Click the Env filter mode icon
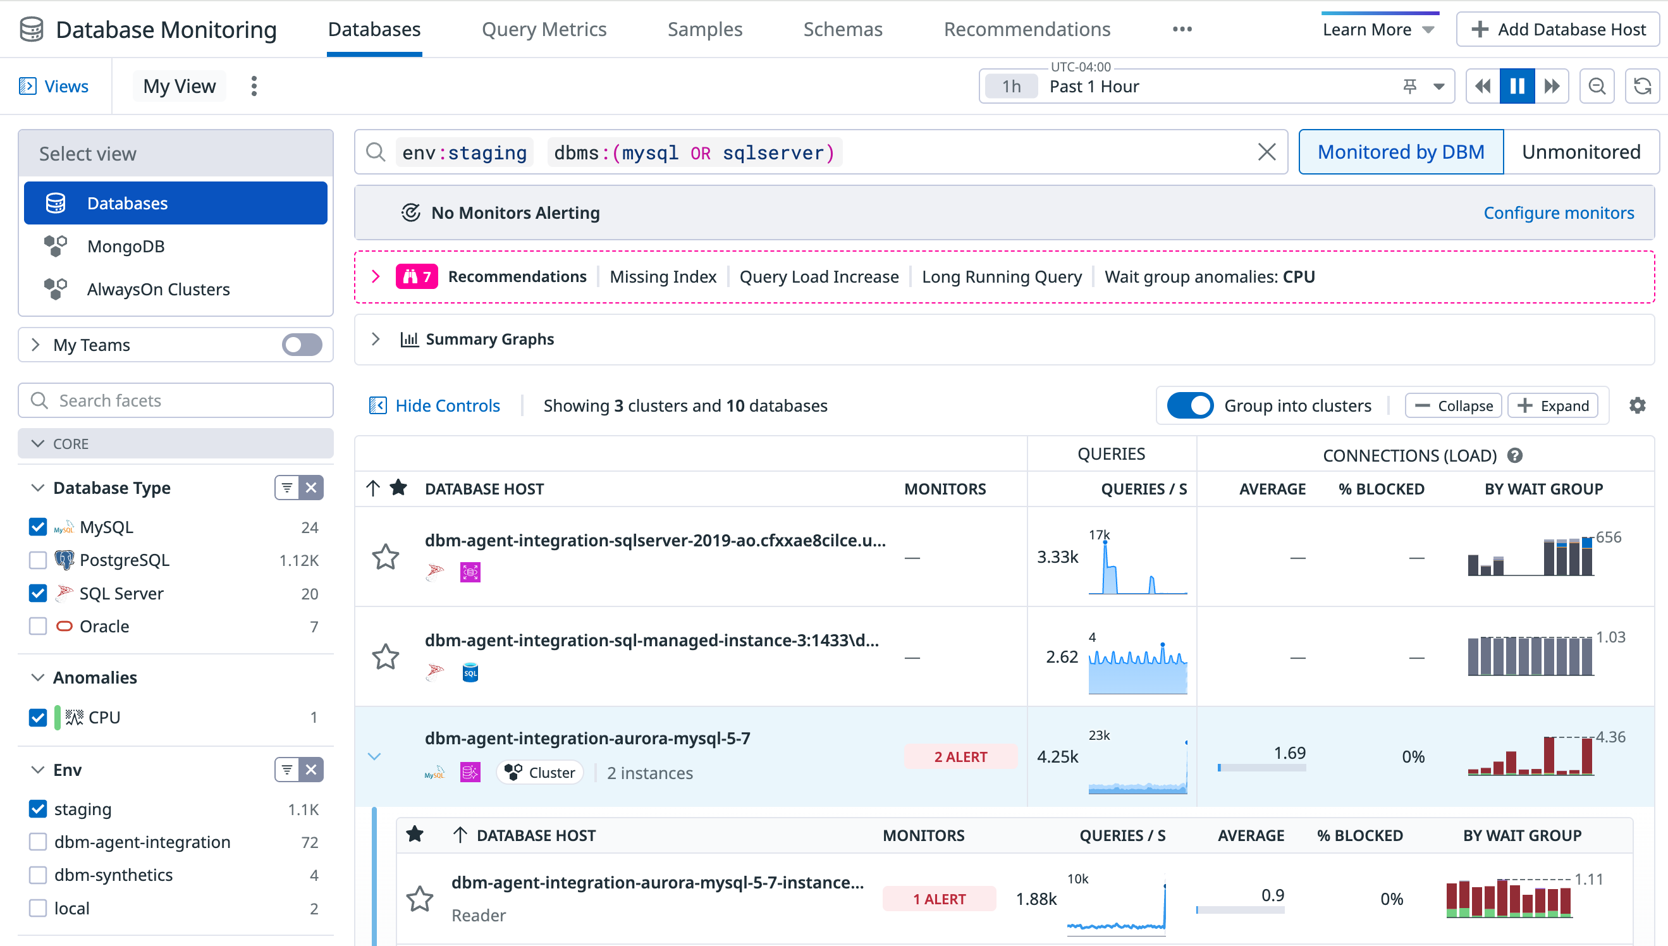Viewport: 1668px width, 946px height. pos(287,770)
